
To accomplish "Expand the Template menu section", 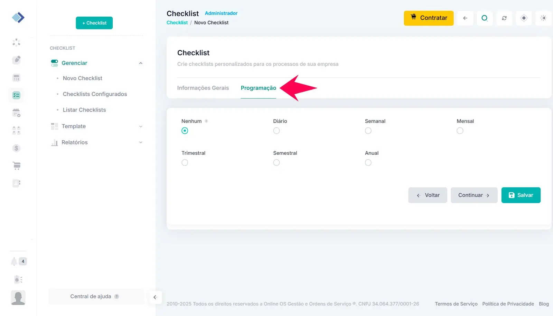I will point(141,126).
